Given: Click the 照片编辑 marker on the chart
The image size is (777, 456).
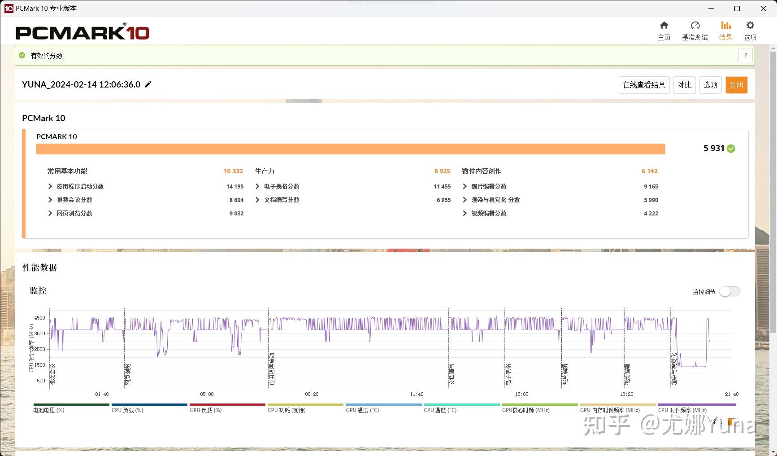Looking at the screenshot, I should (x=565, y=374).
